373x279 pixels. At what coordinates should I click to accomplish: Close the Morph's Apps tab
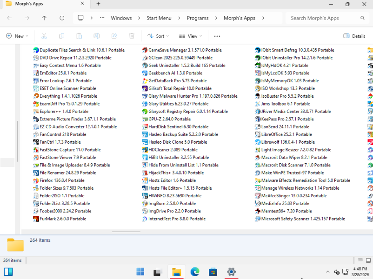82,4
